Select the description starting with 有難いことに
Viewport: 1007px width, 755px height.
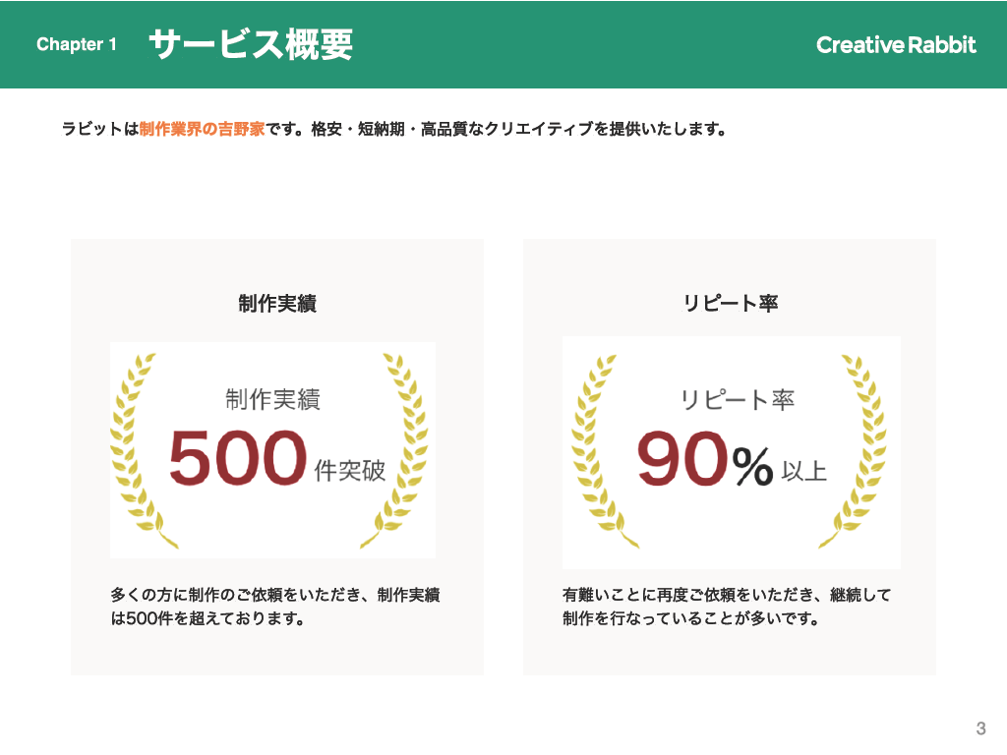(727, 608)
